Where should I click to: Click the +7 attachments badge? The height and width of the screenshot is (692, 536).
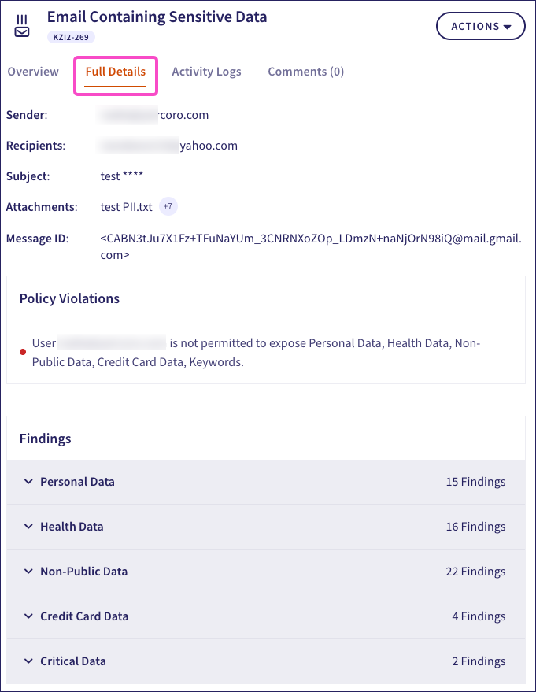(168, 207)
